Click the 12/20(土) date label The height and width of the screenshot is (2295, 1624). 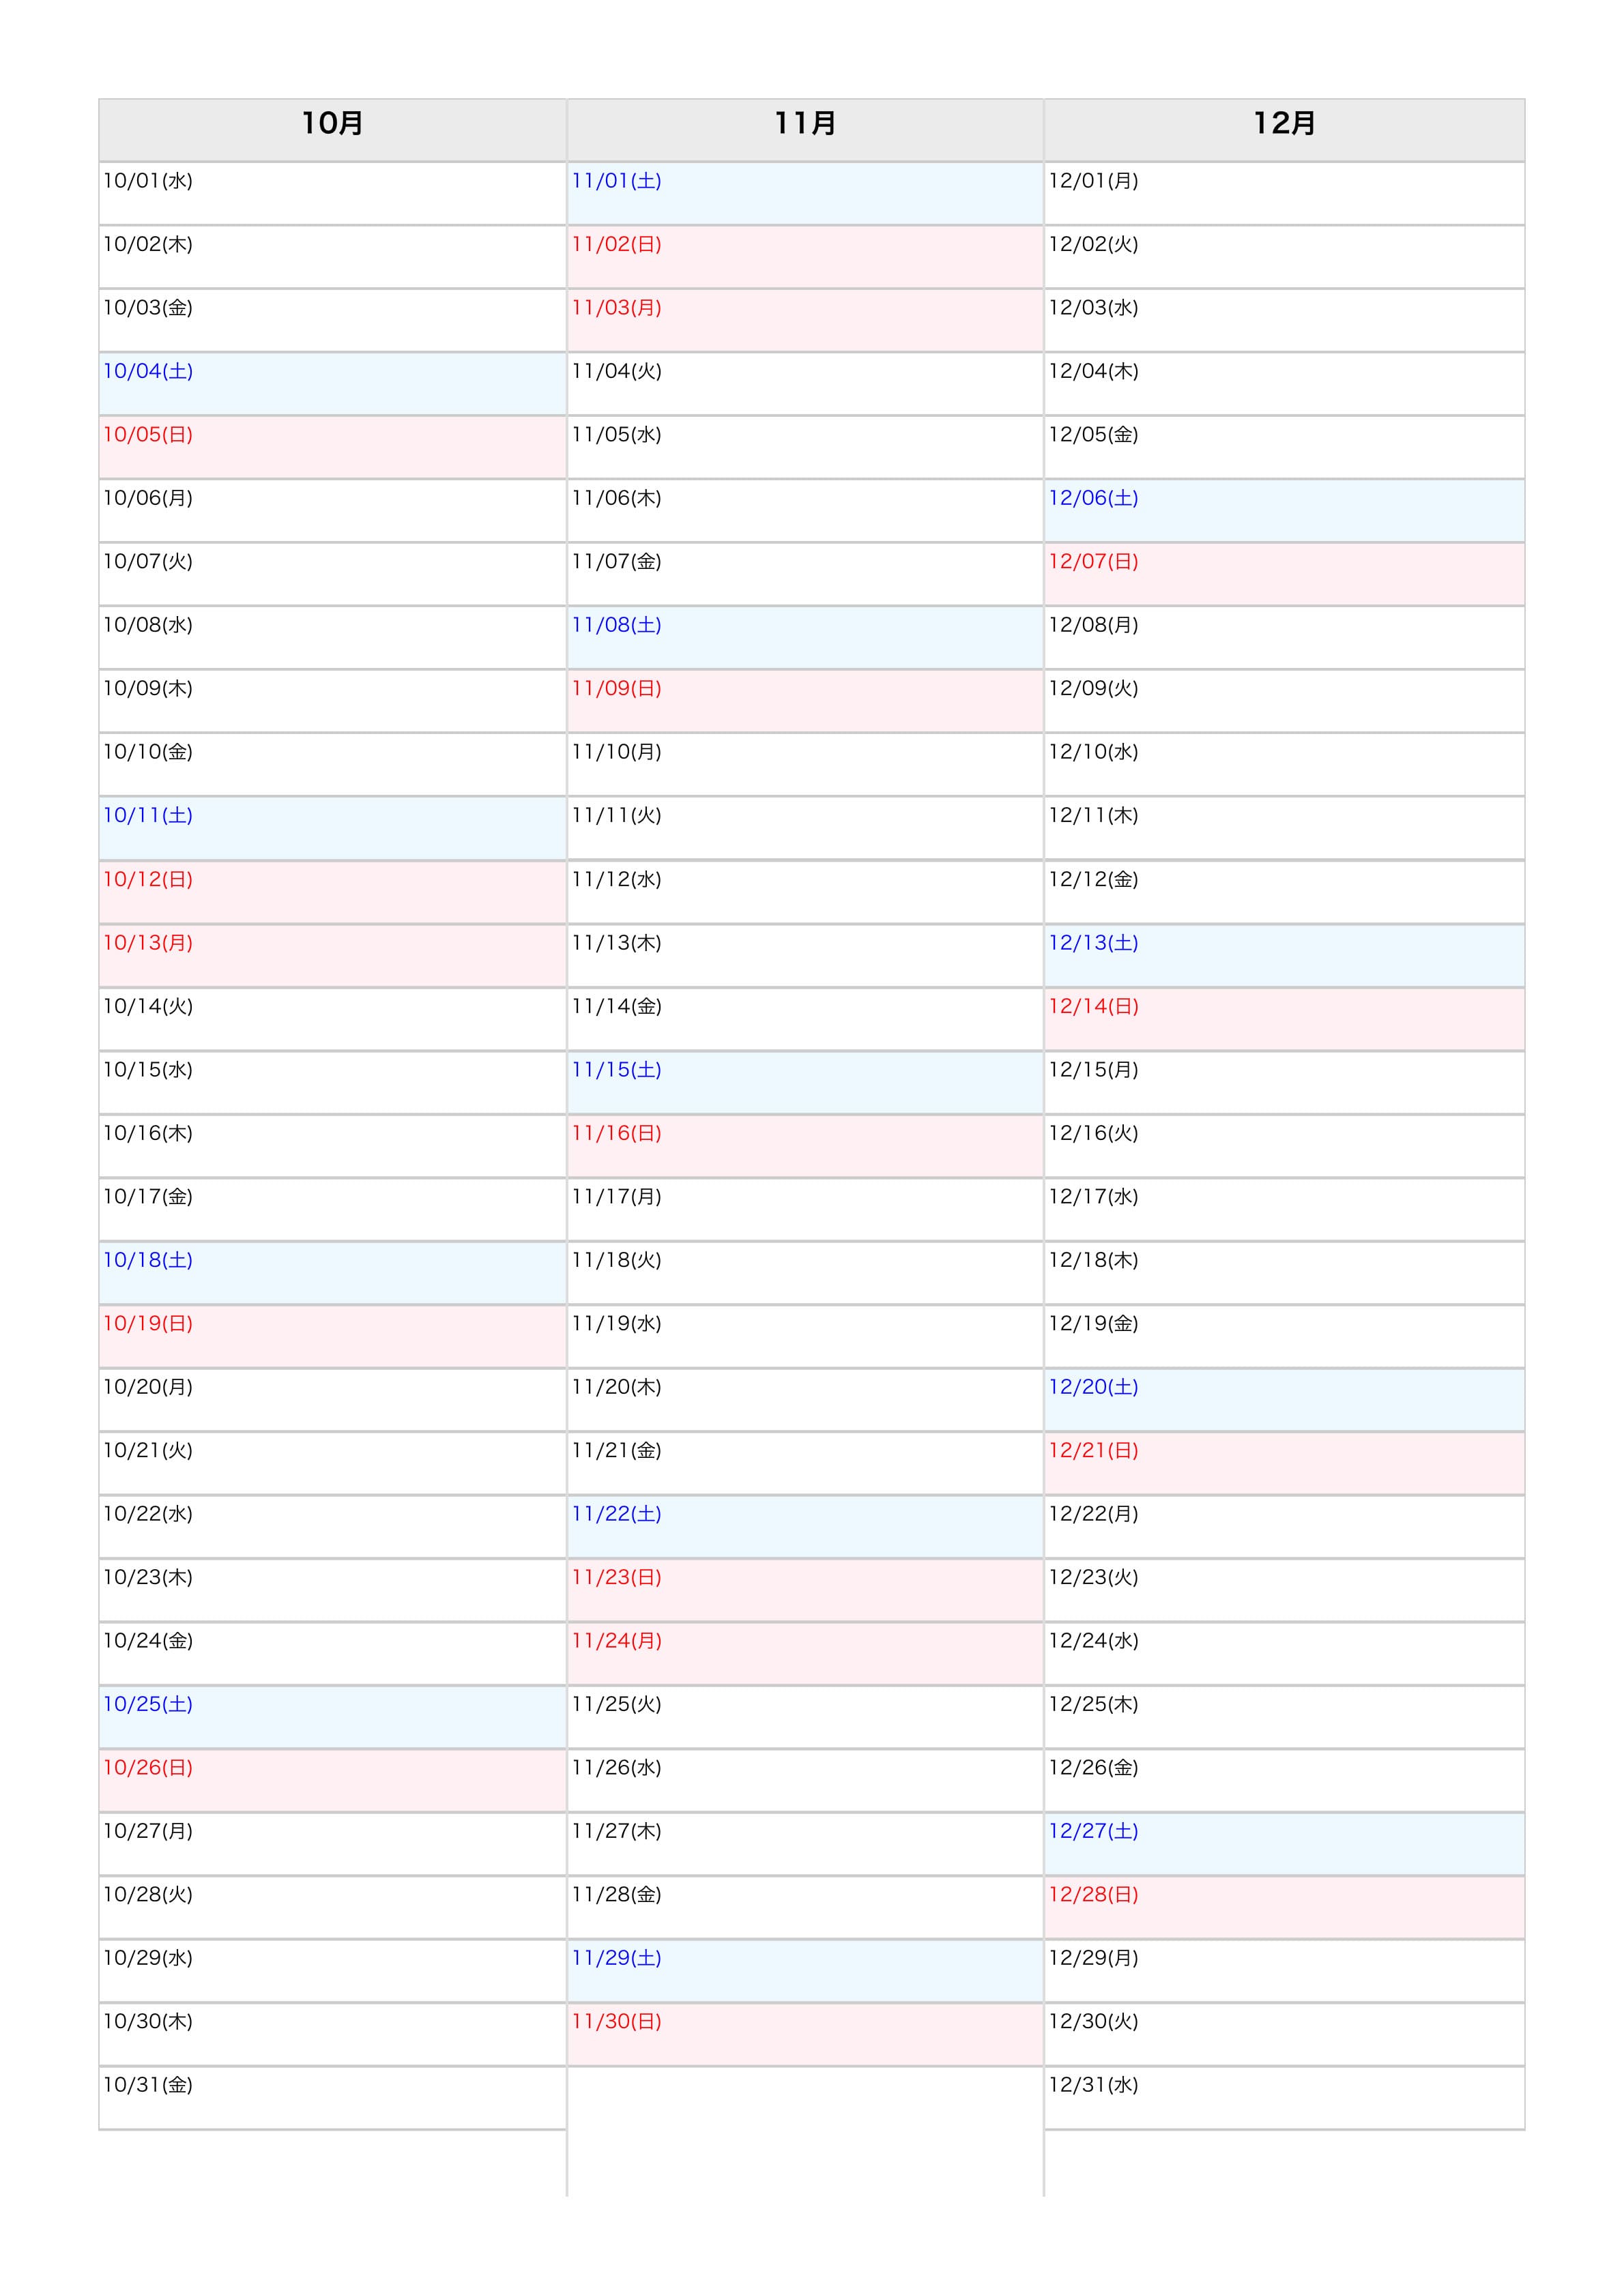[x=1093, y=1388]
